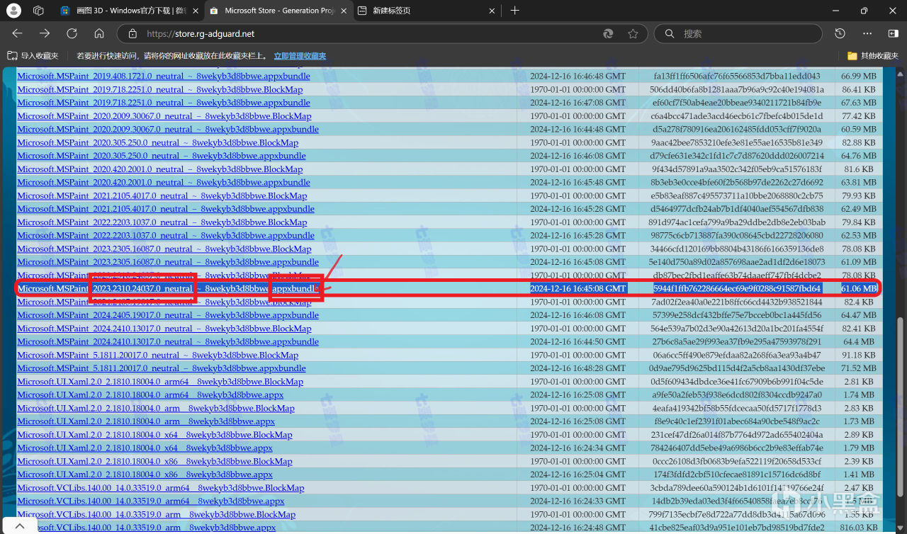Image resolution: width=907 pixels, height=534 pixels.
Task: Open the browser profile avatar
Action: (13, 11)
